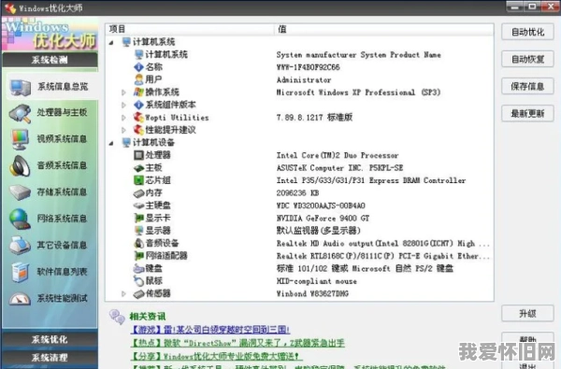Click the 处理器 chip icon in tree
Image resolution: width=561 pixels, height=369 pixels.
click(x=138, y=155)
